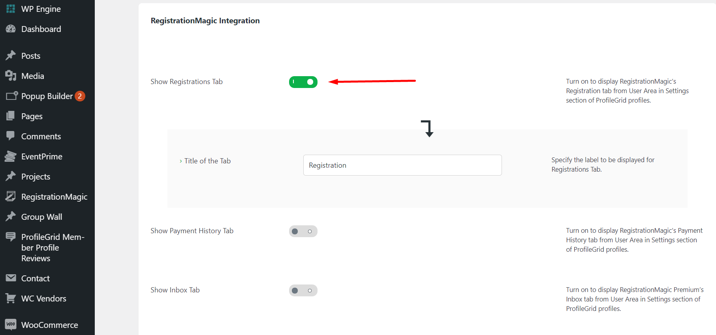
Task: Disable the Show Registrations Tab toggle
Action: (x=303, y=82)
